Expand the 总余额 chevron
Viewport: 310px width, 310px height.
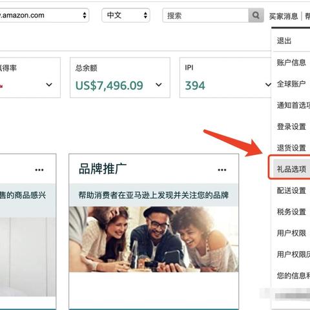(159, 85)
